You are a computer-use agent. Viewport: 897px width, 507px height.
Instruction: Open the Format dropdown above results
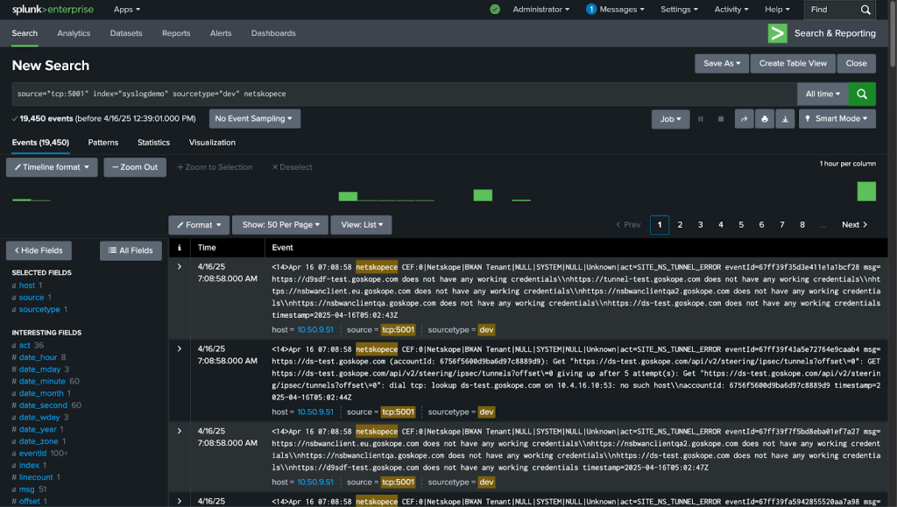[199, 225]
